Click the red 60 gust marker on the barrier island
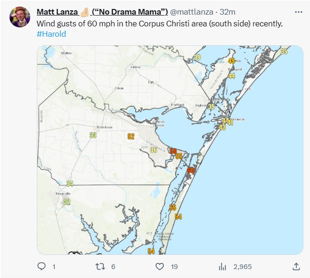 (x=191, y=171)
